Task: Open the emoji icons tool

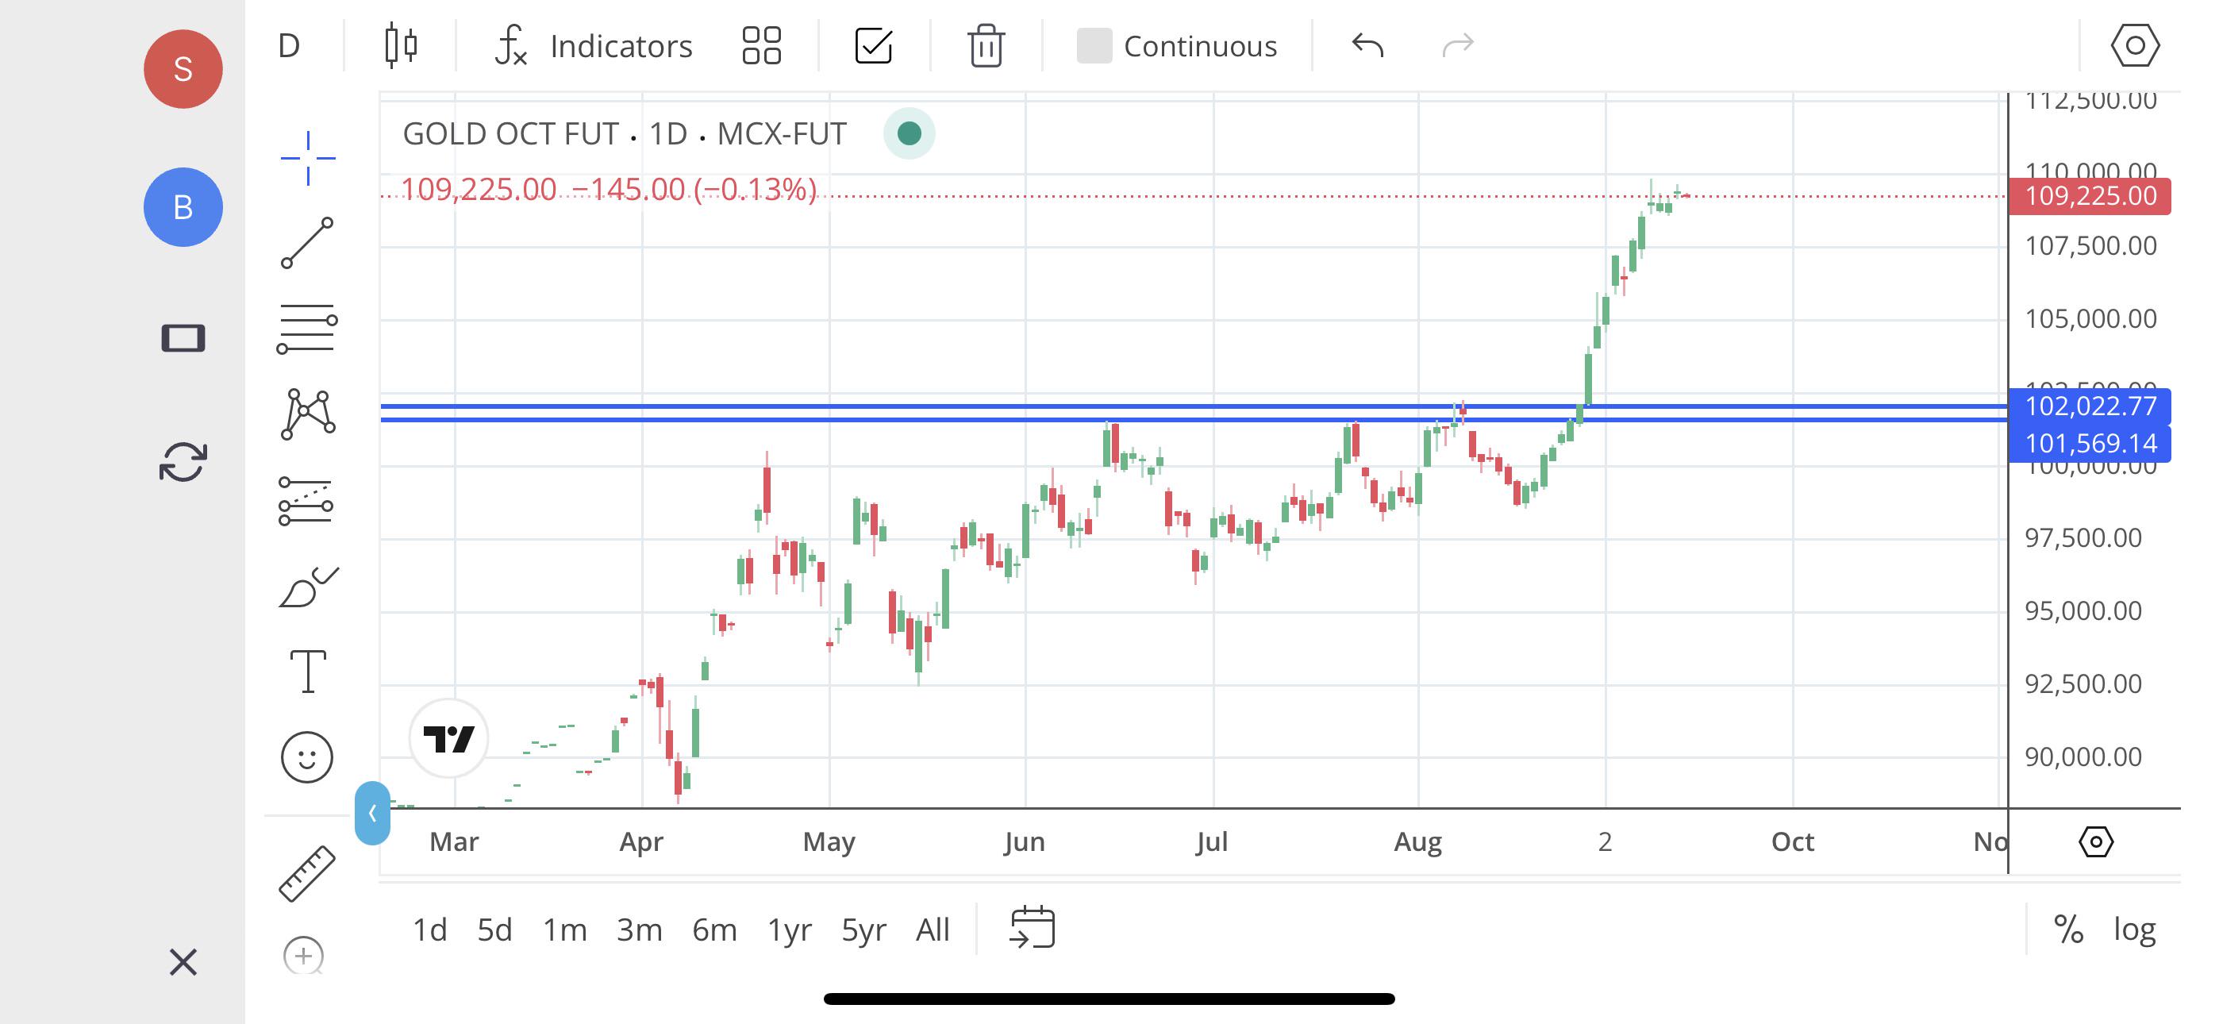Action: pyautogui.click(x=306, y=757)
